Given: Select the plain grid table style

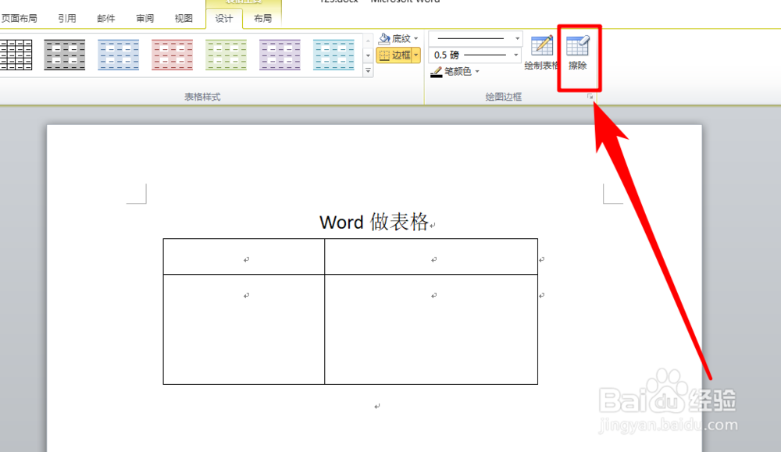Looking at the screenshot, I should click(16, 55).
